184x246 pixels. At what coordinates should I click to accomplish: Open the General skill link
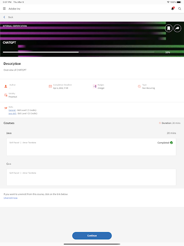12,110
